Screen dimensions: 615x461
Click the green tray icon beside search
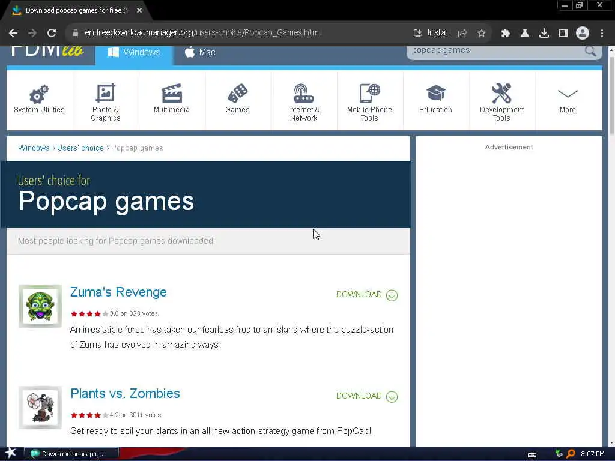(x=559, y=454)
